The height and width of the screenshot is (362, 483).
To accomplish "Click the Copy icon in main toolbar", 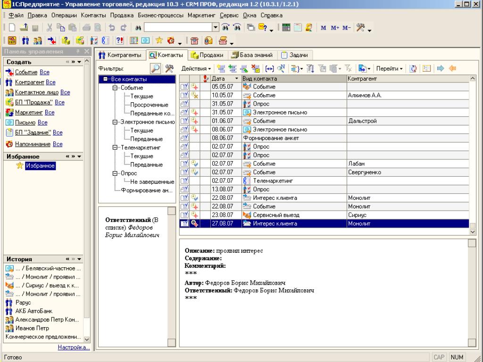I will (61, 28).
